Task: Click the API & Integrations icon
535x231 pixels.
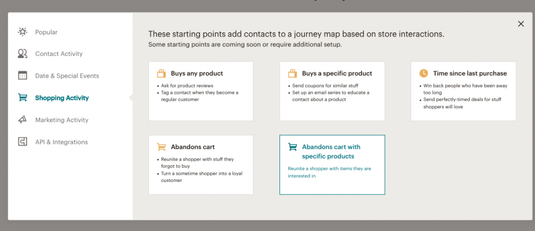Action: [22, 142]
